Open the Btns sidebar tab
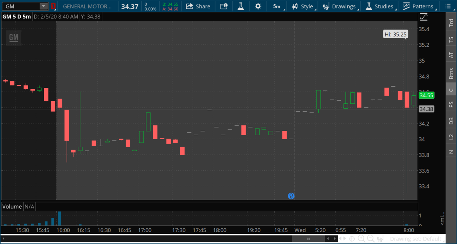 click(x=451, y=73)
